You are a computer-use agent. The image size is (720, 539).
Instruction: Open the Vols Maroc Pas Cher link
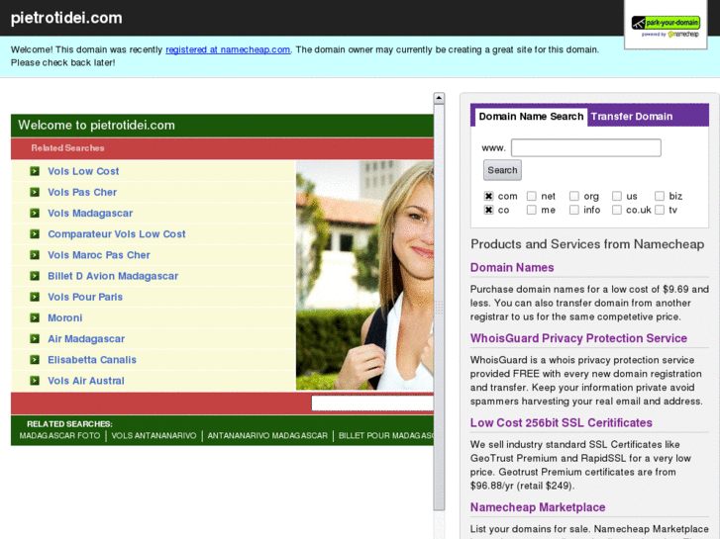99,255
